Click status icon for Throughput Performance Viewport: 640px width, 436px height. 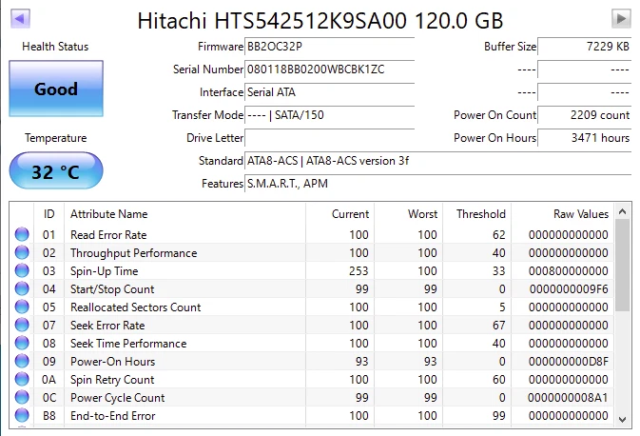click(22, 252)
